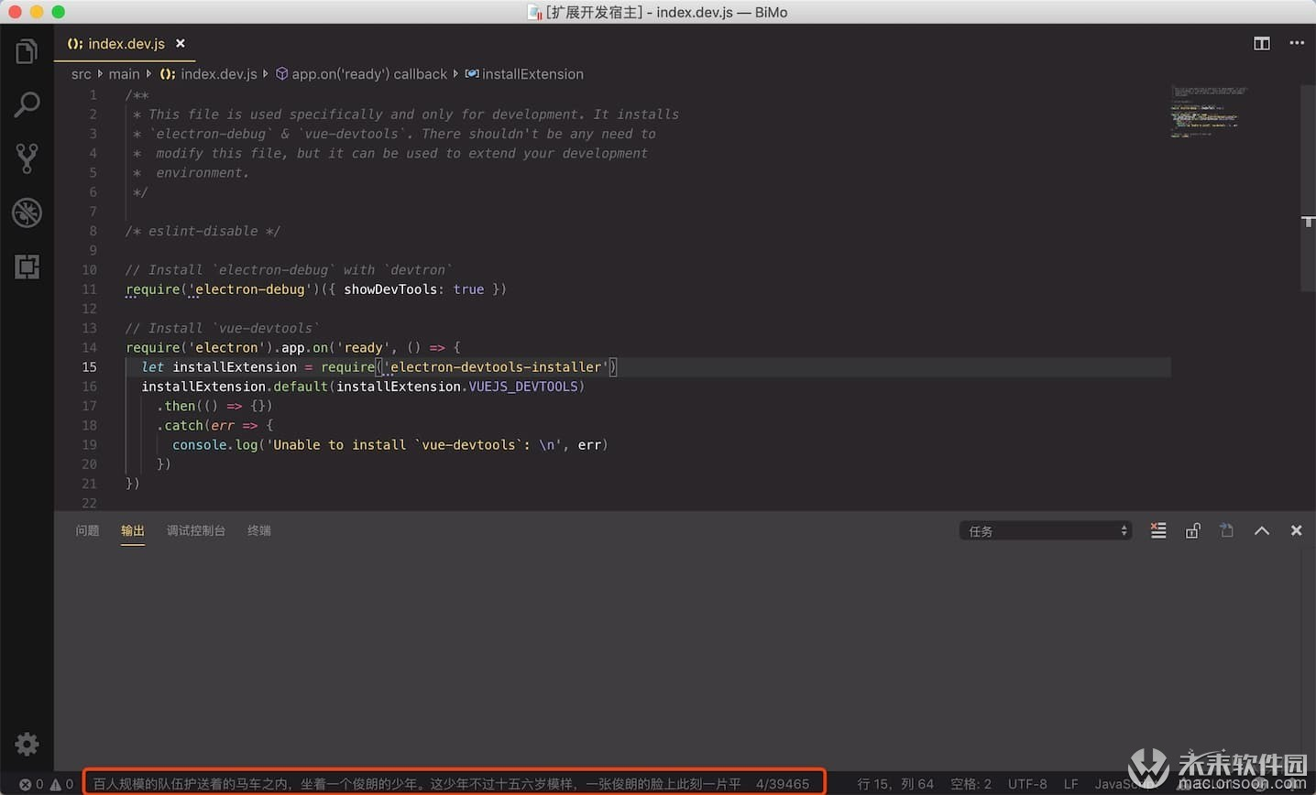Open errors and warnings count in status bar
This screenshot has height=795, width=1316.
tap(46, 784)
